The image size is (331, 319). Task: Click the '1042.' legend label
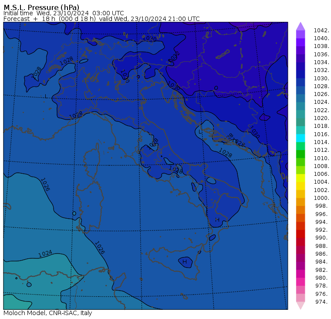point(321,31)
